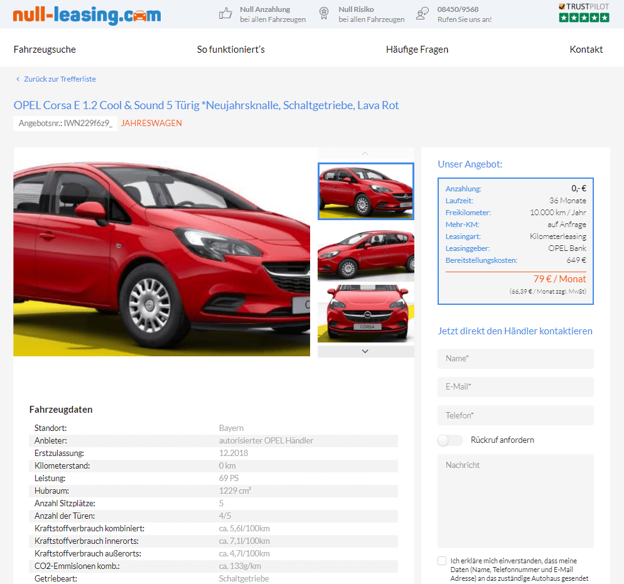Open Häufige Fragen in navigation
The image size is (624, 584).
tap(417, 50)
